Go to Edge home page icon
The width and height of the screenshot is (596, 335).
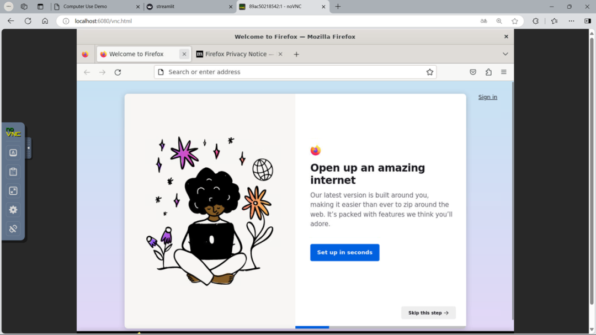pyautogui.click(x=45, y=21)
